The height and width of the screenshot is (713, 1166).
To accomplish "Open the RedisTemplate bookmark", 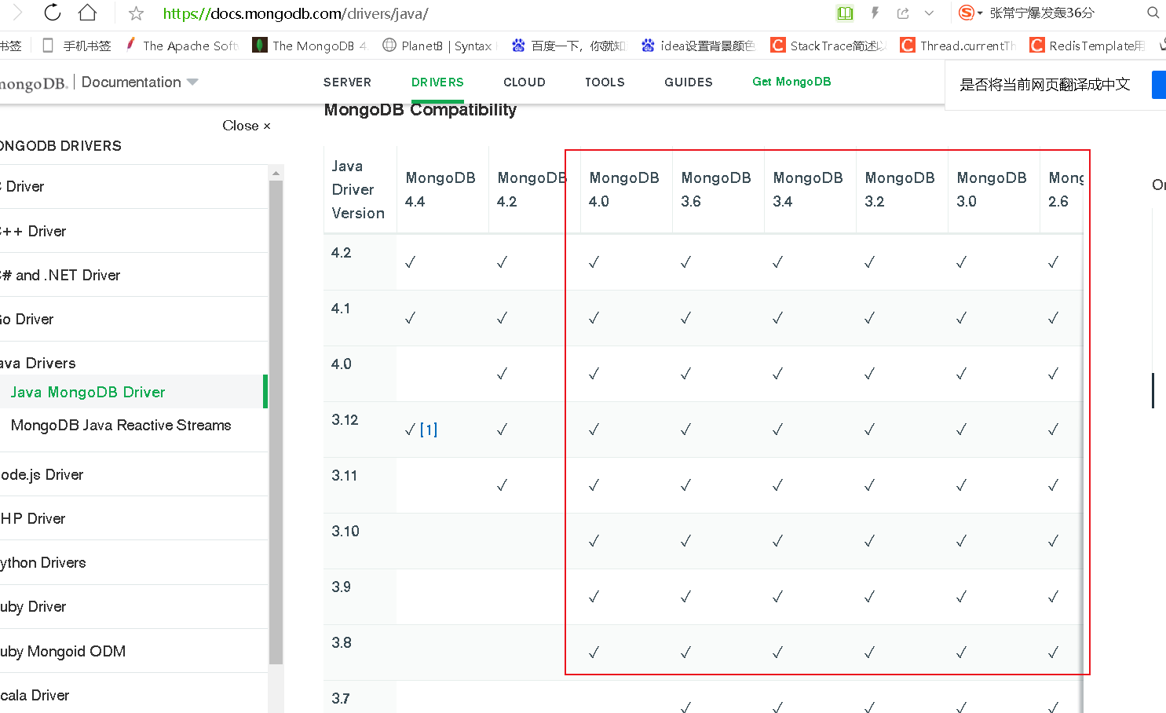I will [1087, 46].
